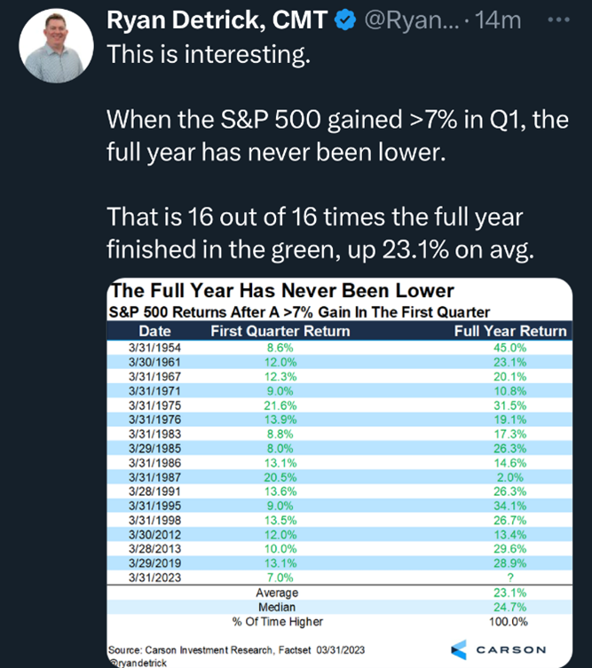The height and width of the screenshot is (668, 592).
Task: Click the 'This is interesting.' tweet text
Action: click(209, 54)
